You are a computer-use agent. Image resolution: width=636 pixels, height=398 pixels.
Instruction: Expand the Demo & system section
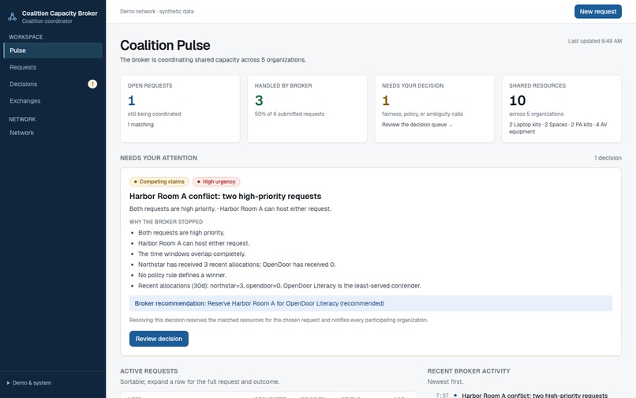coord(29,382)
